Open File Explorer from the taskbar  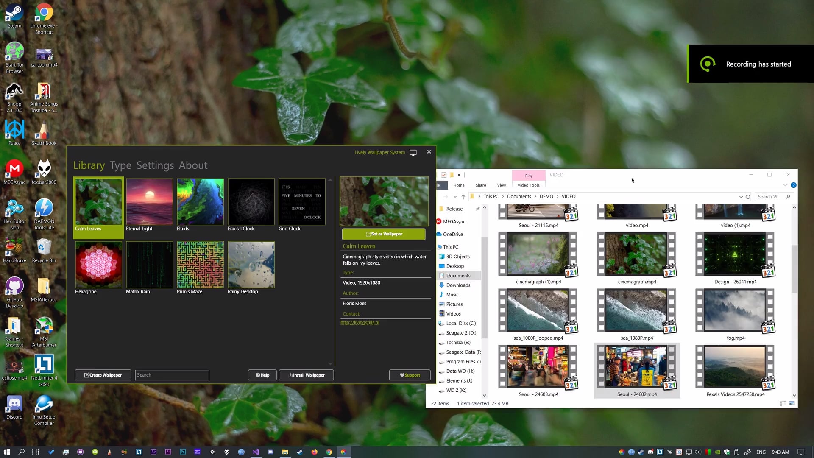coord(285,452)
